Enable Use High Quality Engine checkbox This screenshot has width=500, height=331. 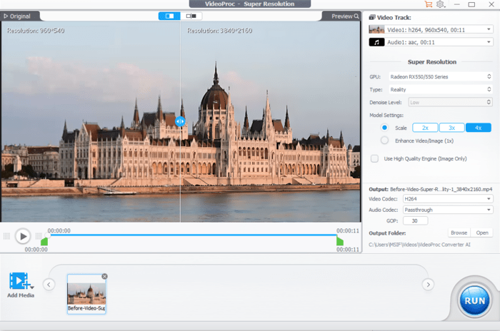coord(375,158)
